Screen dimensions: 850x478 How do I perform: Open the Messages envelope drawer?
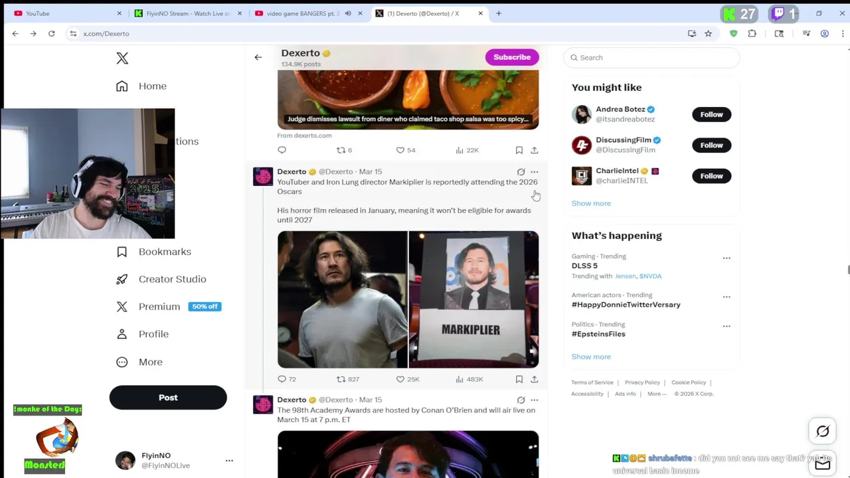pyautogui.click(x=823, y=464)
